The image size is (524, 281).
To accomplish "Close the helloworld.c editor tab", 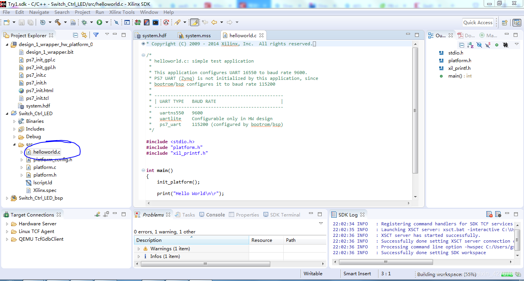I will [x=261, y=35].
